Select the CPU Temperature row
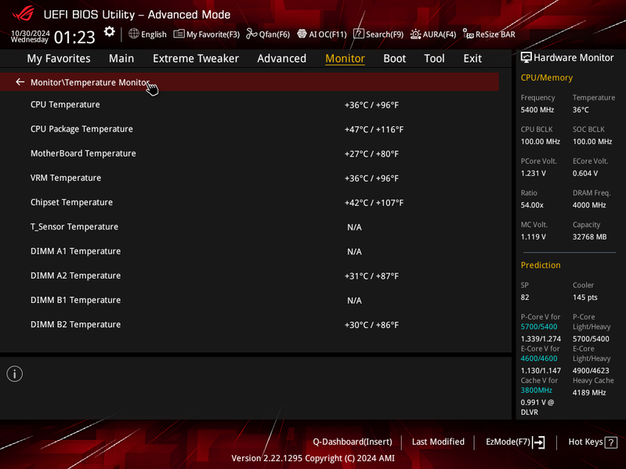The image size is (626, 469). click(x=249, y=104)
